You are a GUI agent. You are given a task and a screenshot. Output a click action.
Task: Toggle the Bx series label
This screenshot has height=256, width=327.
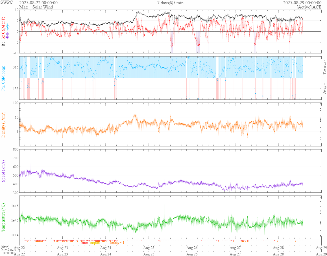[x=8, y=35]
